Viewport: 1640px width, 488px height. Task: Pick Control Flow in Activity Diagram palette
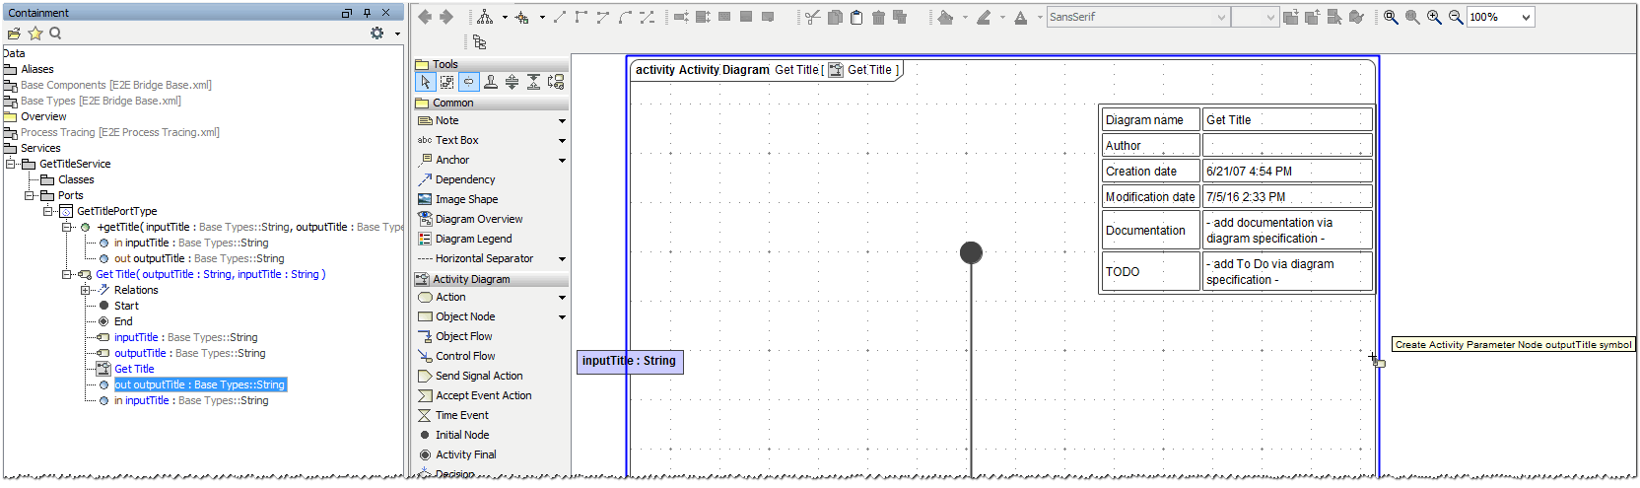coord(465,356)
